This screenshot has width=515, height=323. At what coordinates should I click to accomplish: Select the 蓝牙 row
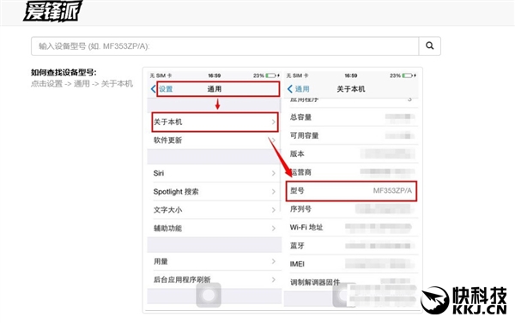tap(352, 246)
